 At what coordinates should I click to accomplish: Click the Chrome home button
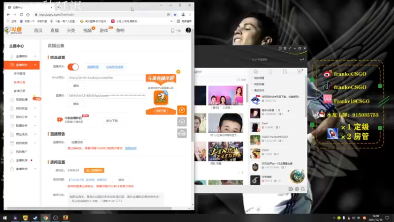tap(28, 15)
